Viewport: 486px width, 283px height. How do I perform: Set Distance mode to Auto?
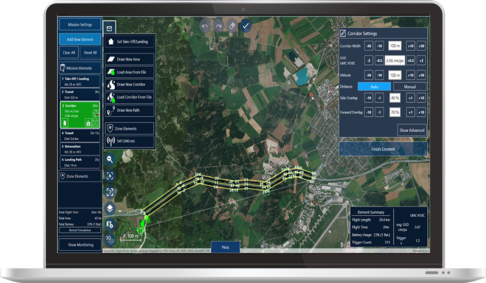coord(374,87)
